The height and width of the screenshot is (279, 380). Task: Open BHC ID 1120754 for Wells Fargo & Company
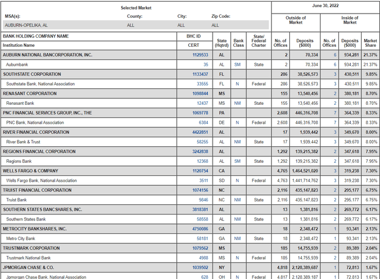(x=200, y=171)
